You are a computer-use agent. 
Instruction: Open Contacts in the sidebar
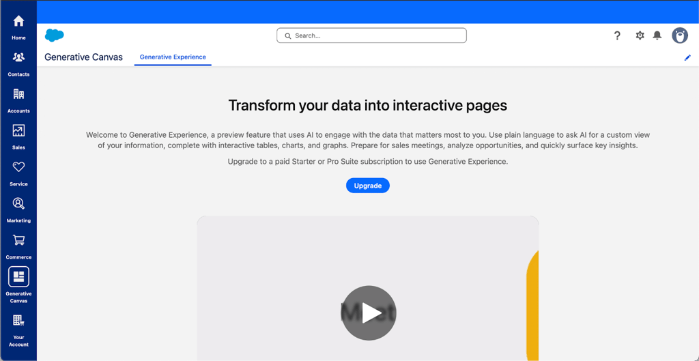(18, 63)
